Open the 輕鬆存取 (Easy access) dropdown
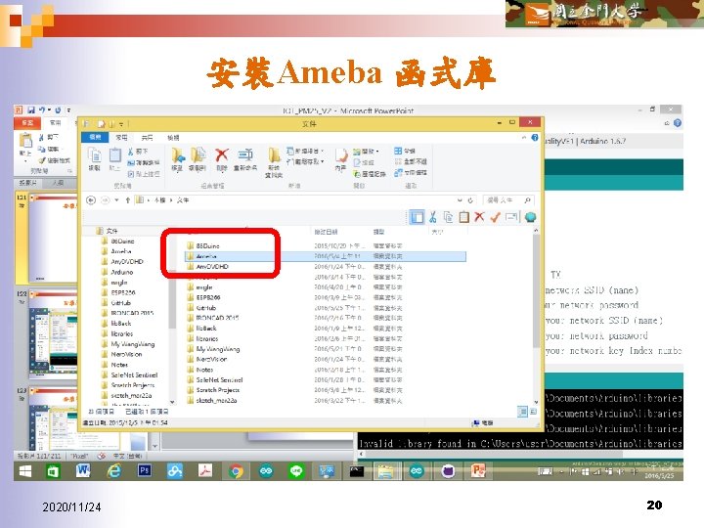The image size is (704, 528). tap(305, 161)
